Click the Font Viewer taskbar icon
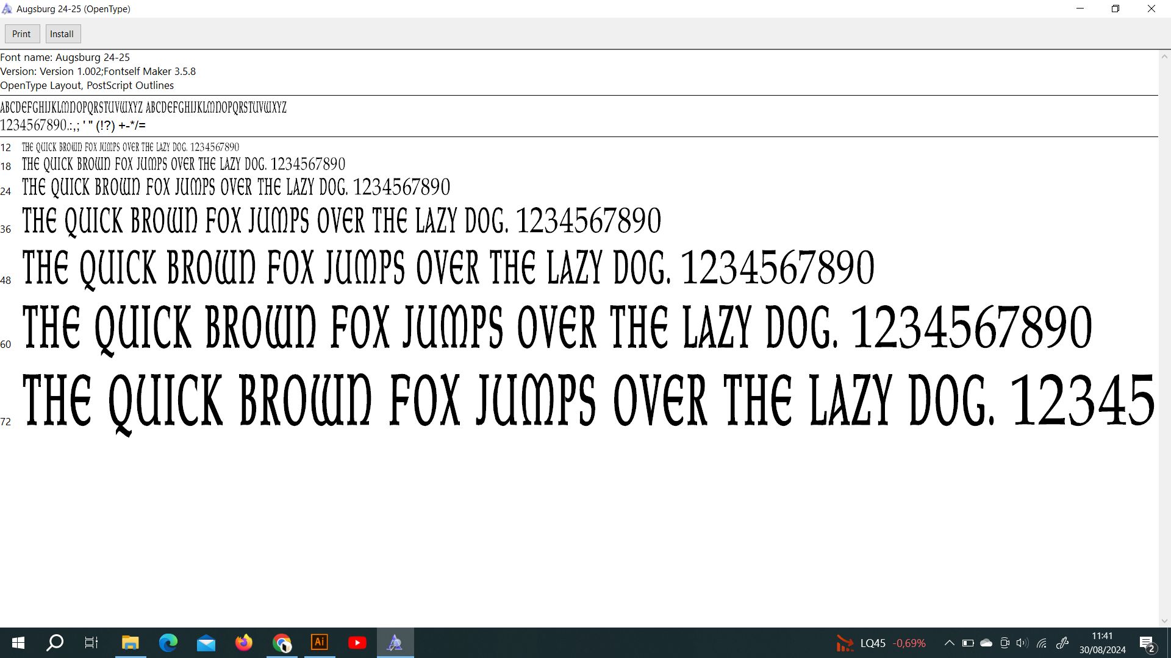This screenshot has width=1171, height=658. pyautogui.click(x=395, y=643)
